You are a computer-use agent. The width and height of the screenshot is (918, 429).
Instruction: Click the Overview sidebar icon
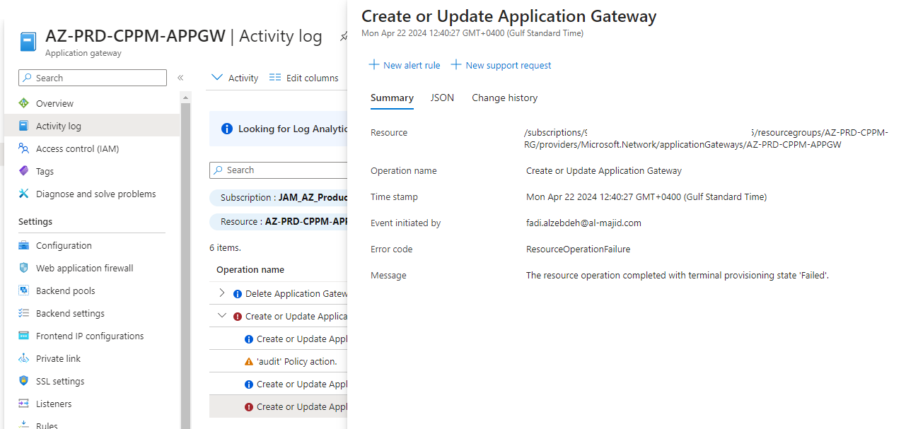24,103
